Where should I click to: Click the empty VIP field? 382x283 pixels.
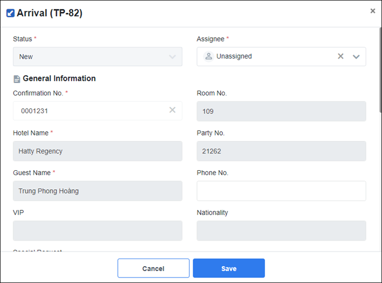(x=98, y=230)
